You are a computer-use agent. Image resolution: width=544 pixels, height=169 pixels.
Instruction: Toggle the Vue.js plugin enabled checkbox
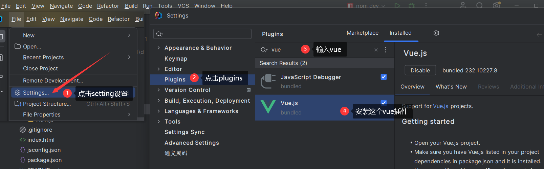384,103
